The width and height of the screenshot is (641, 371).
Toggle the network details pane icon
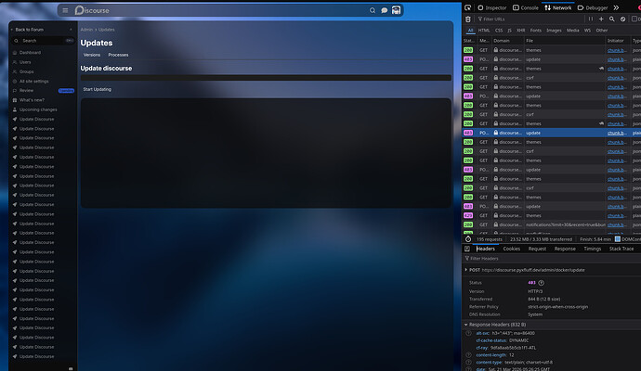click(x=467, y=249)
